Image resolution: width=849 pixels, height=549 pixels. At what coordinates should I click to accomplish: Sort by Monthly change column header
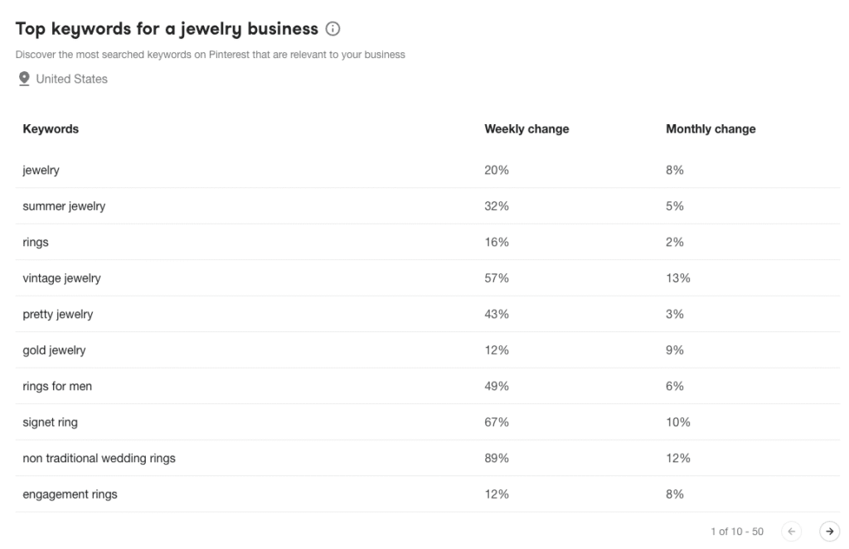[x=711, y=129]
